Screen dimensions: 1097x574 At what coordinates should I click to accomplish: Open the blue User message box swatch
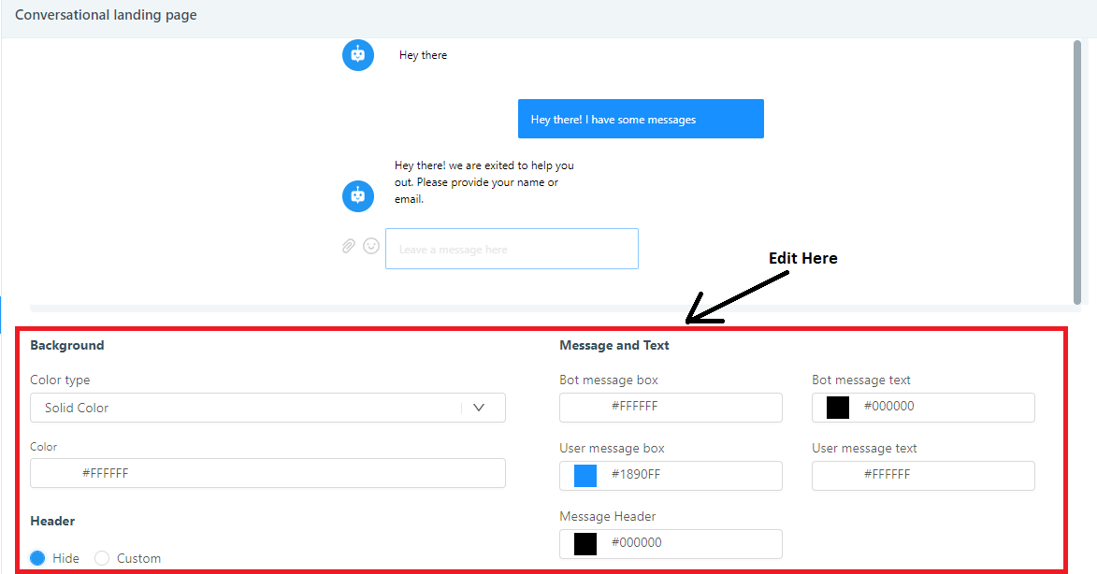tap(585, 476)
